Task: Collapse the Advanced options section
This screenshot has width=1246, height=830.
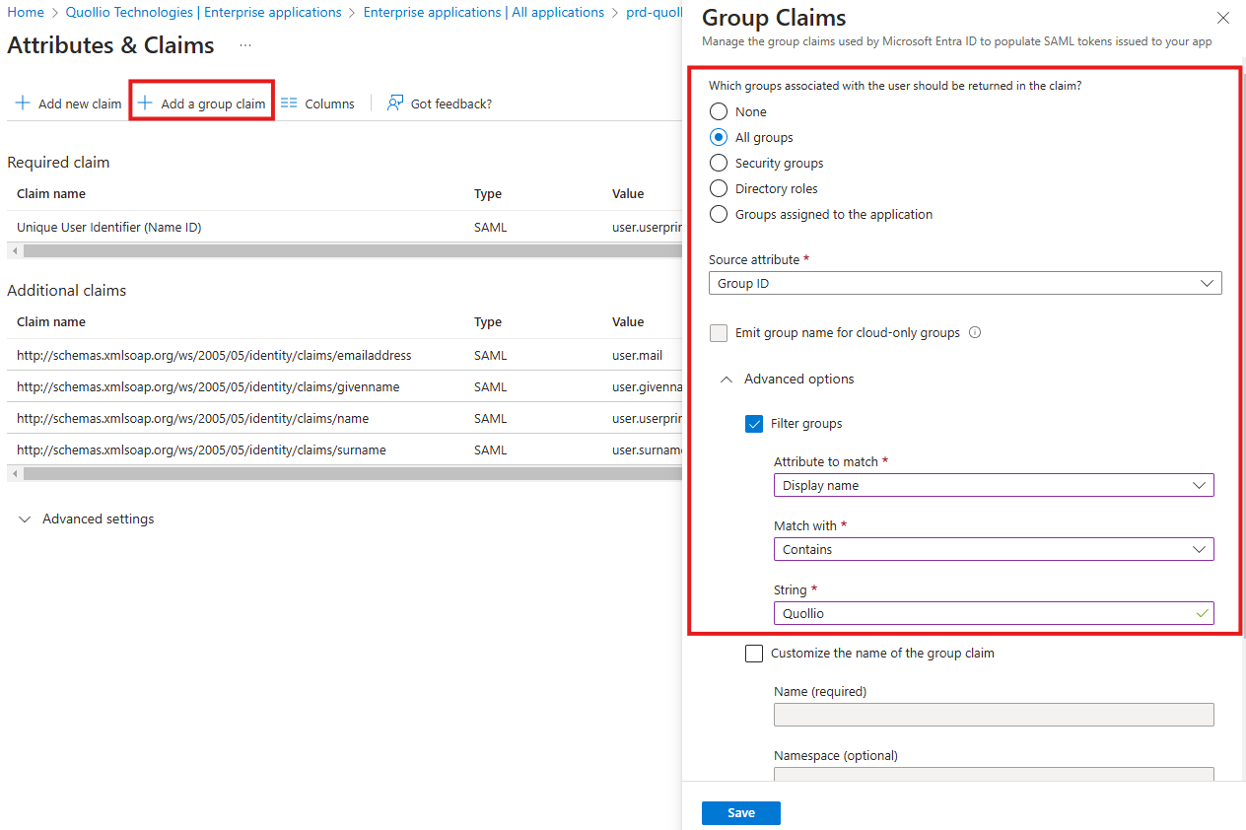Action: (x=727, y=380)
